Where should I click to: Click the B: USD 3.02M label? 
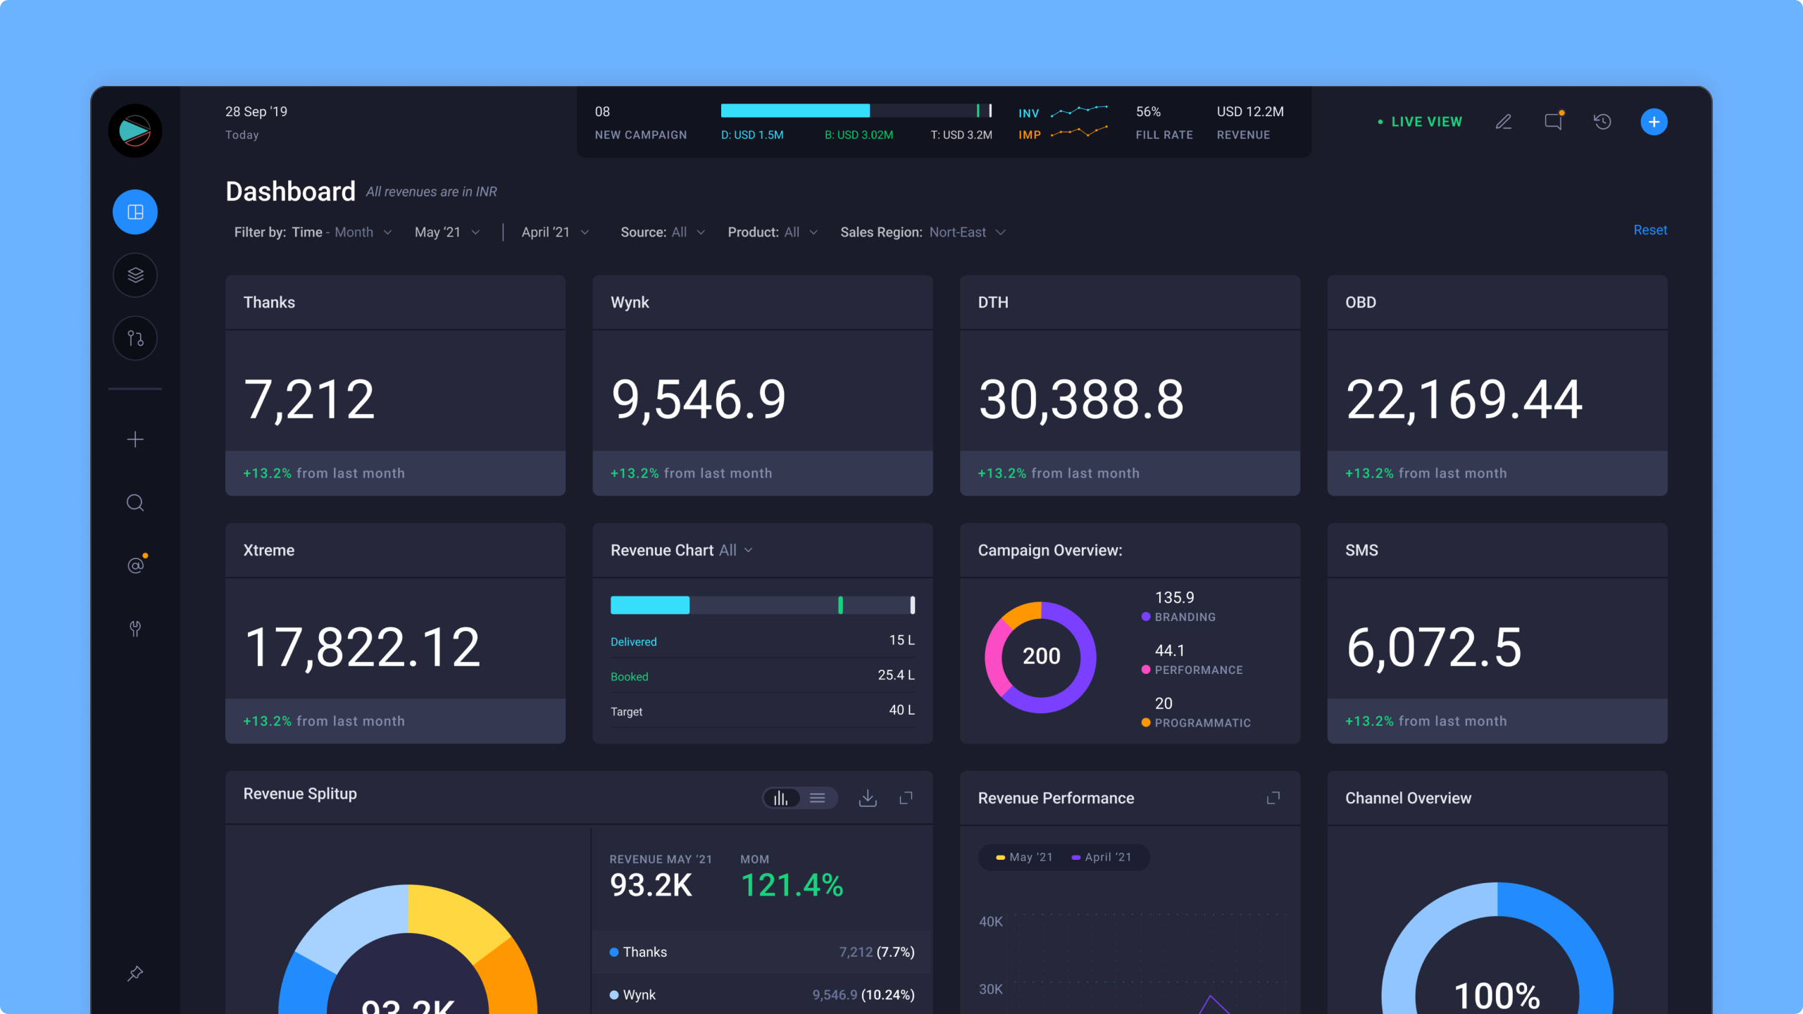point(859,134)
